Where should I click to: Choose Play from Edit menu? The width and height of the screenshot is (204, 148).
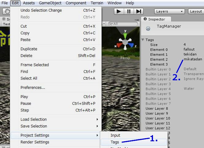coord(56,97)
